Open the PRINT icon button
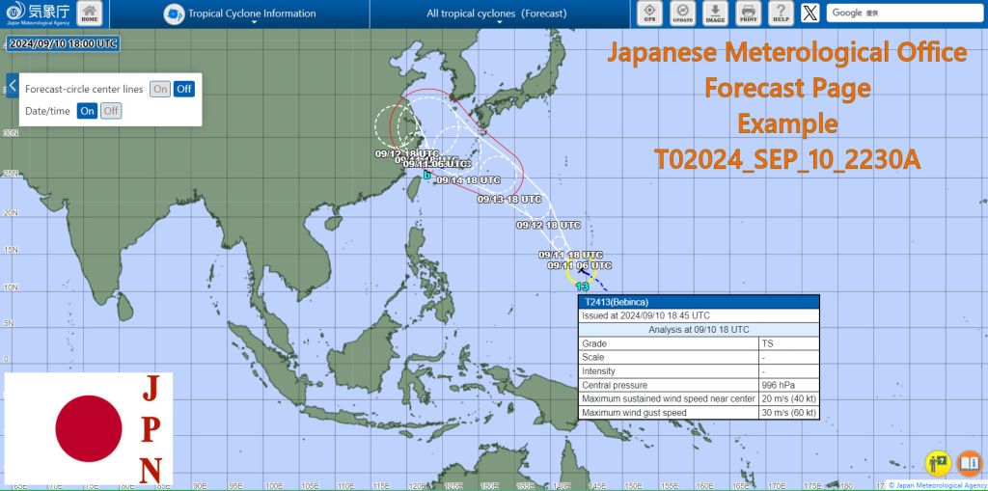Viewport: 988px width, 491px height. [x=748, y=14]
